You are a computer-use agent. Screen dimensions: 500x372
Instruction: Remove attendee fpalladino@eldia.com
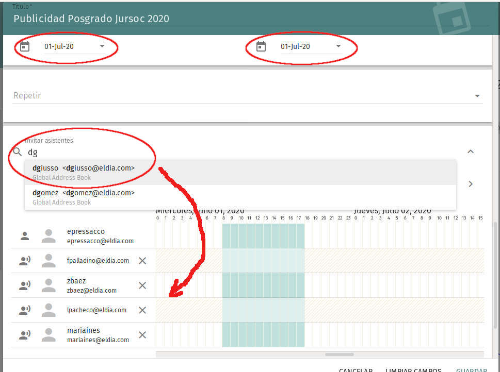coord(142,261)
